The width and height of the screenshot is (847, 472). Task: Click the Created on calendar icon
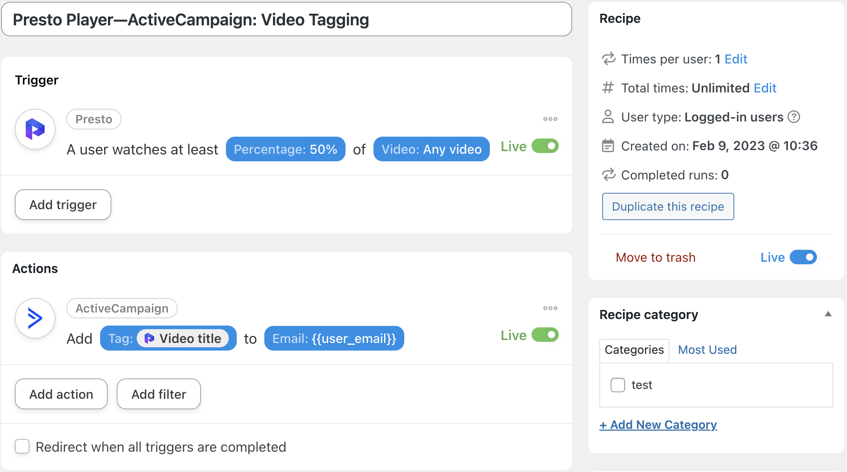tap(608, 146)
